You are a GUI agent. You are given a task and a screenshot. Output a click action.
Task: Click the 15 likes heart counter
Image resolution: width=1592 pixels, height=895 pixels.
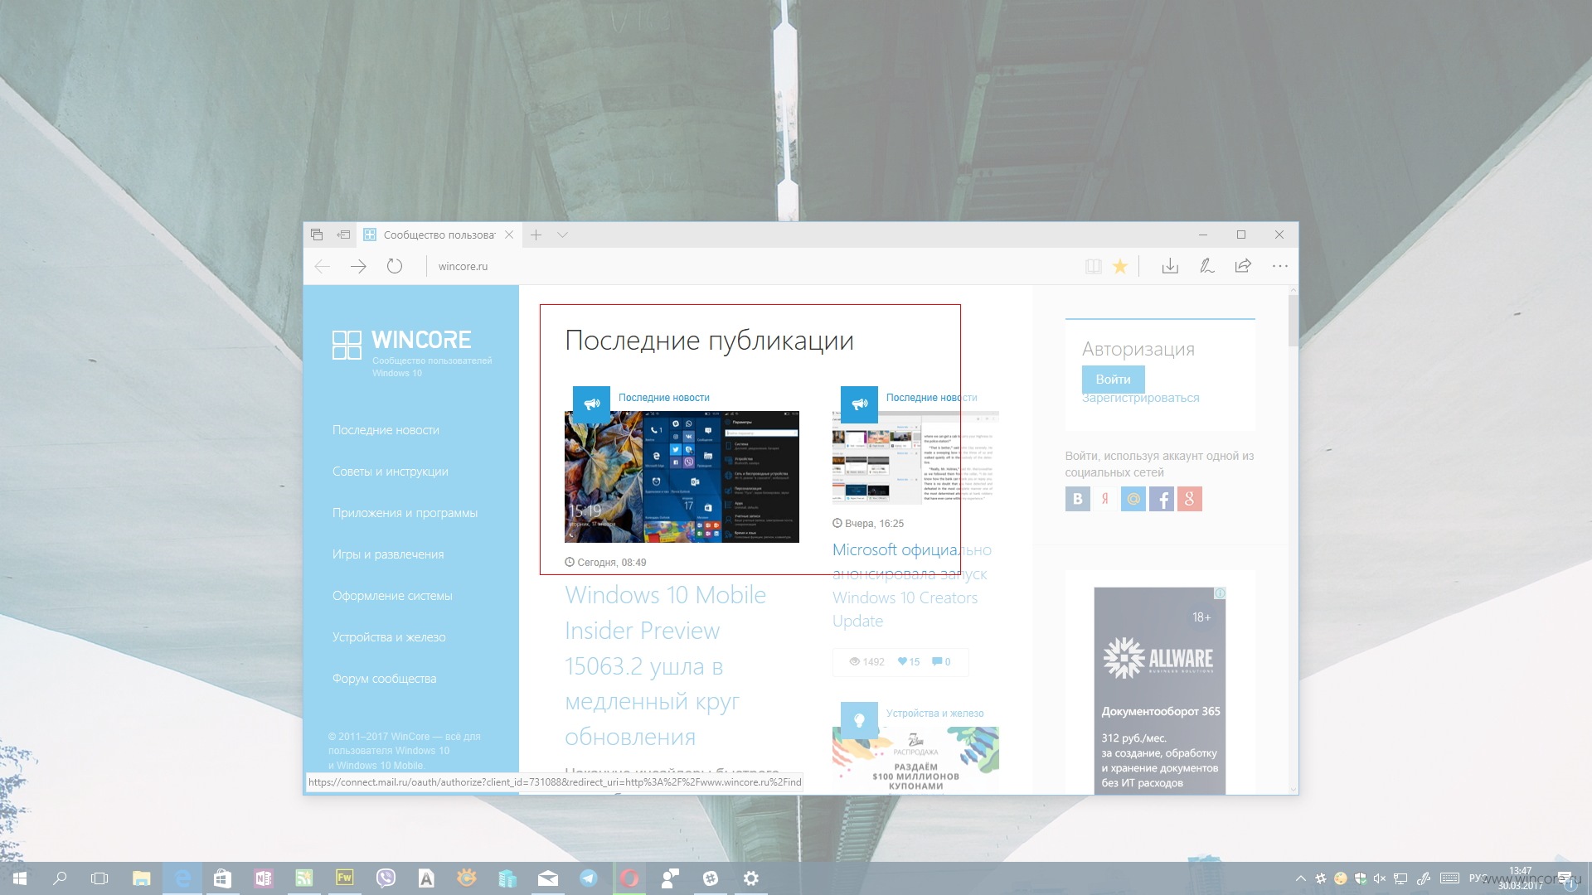click(909, 662)
